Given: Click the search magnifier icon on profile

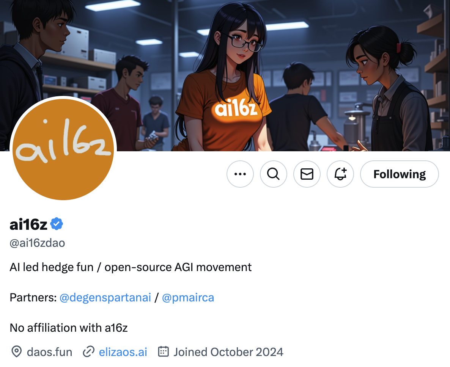Looking at the screenshot, I should pyautogui.click(x=273, y=174).
